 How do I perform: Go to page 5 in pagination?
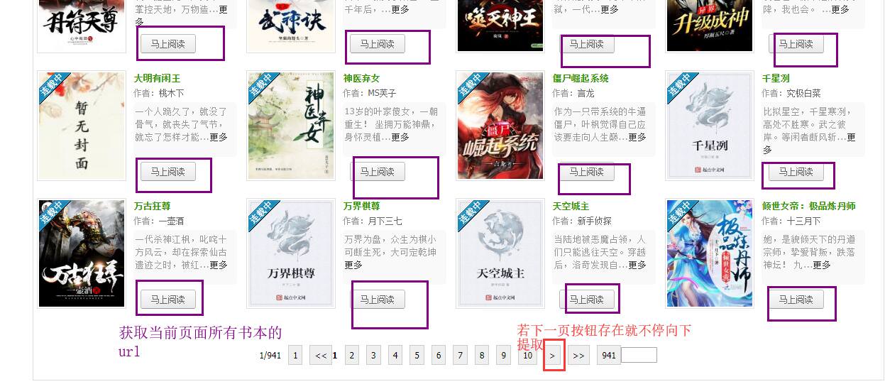[417, 356]
